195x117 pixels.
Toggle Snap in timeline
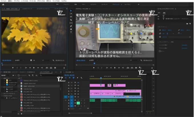click(70, 78)
